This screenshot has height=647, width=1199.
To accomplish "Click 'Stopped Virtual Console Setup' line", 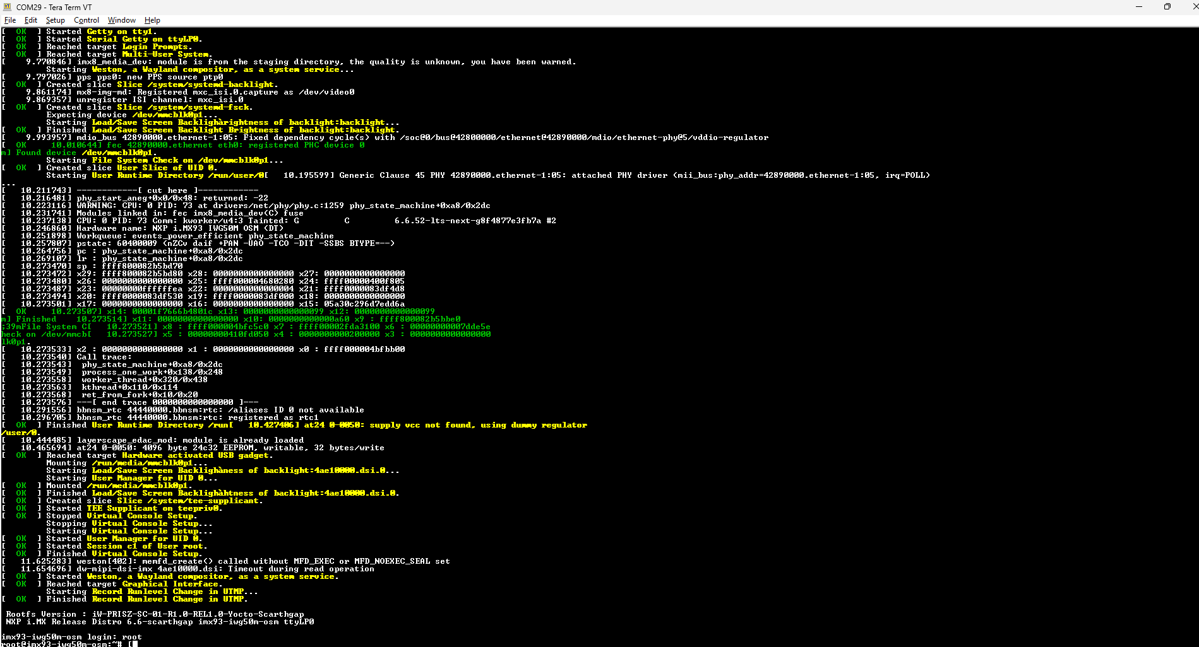I will tap(99, 516).
